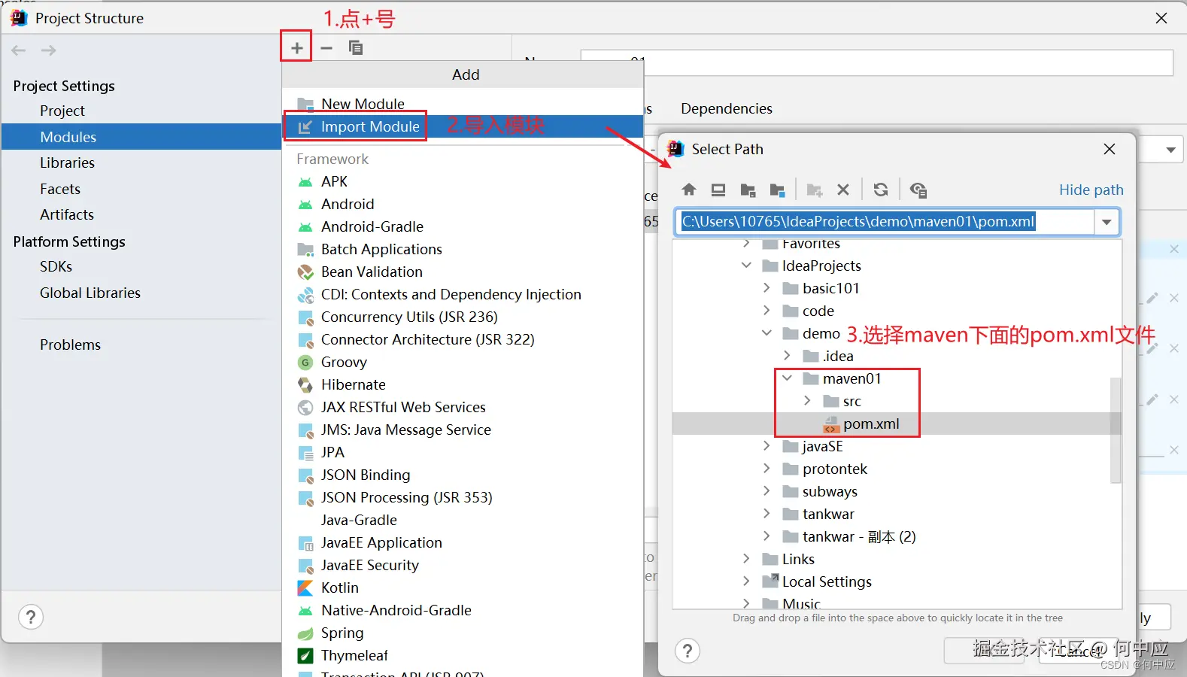Image resolution: width=1187 pixels, height=677 pixels.
Task: Collapse the demo folder
Action: pos(767,333)
